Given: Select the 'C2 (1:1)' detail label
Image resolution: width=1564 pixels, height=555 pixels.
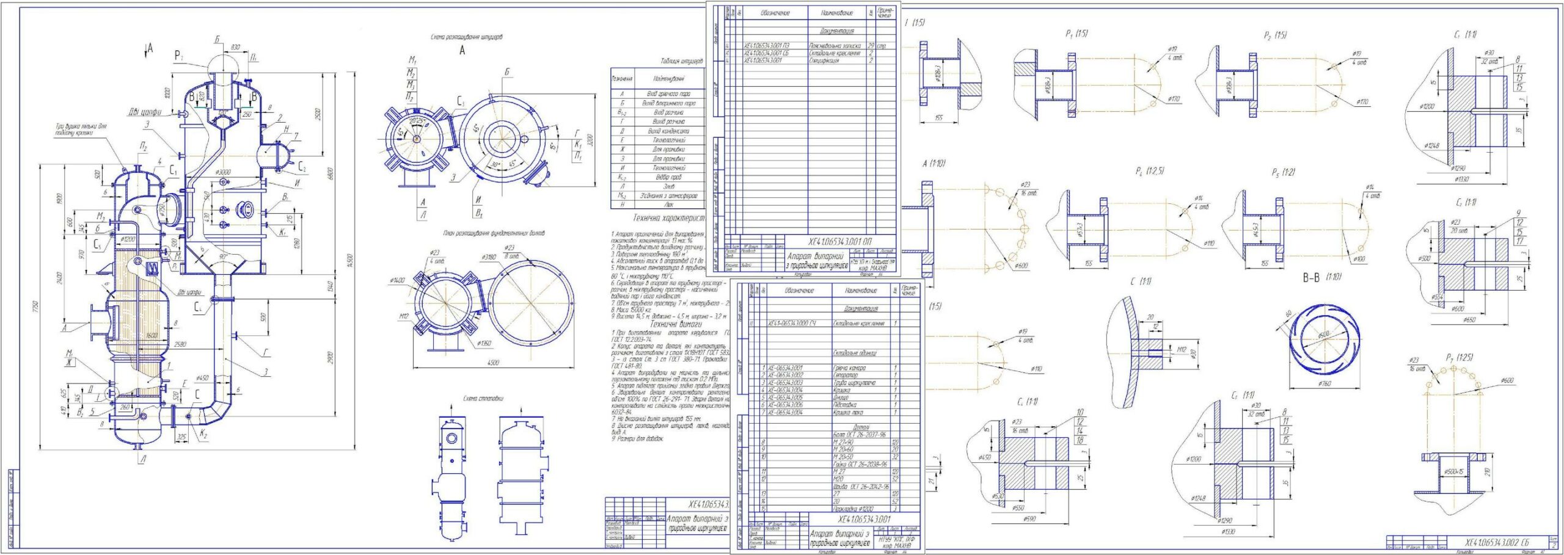Looking at the screenshot, I should click(x=1465, y=202).
